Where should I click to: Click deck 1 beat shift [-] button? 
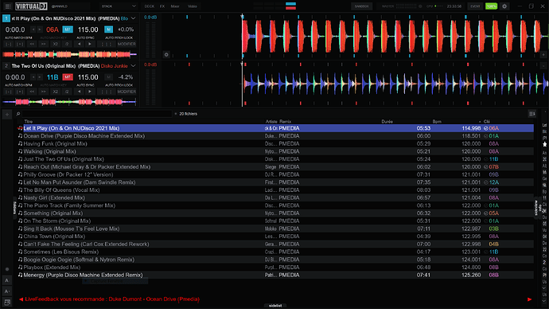click(x=9, y=44)
